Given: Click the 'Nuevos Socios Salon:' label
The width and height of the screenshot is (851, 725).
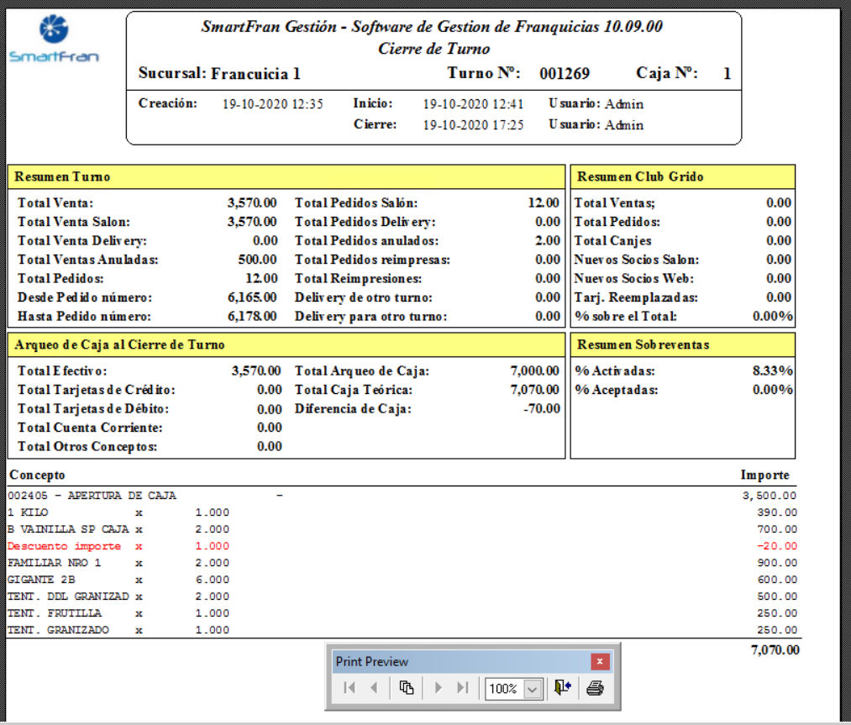Looking at the screenshot, I should point(637,260).
